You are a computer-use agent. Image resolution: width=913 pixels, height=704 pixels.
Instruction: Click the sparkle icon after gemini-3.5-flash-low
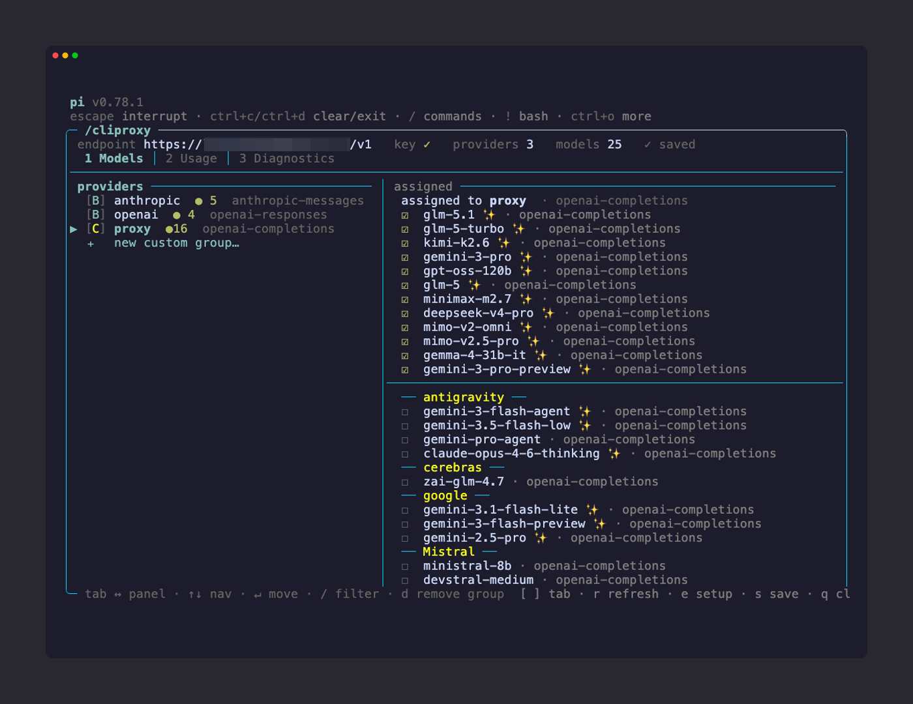click(x=585, y=425)
